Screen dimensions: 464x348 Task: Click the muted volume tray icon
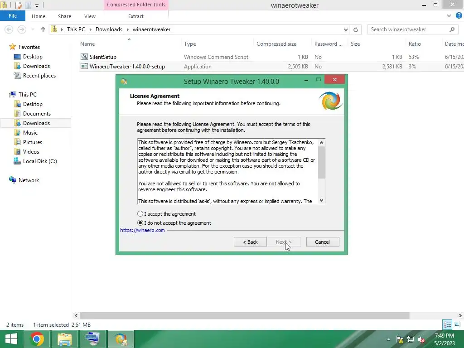click(x=421, y=339)
